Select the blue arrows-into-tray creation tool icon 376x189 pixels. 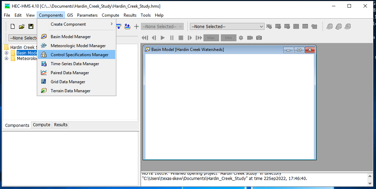127,27
